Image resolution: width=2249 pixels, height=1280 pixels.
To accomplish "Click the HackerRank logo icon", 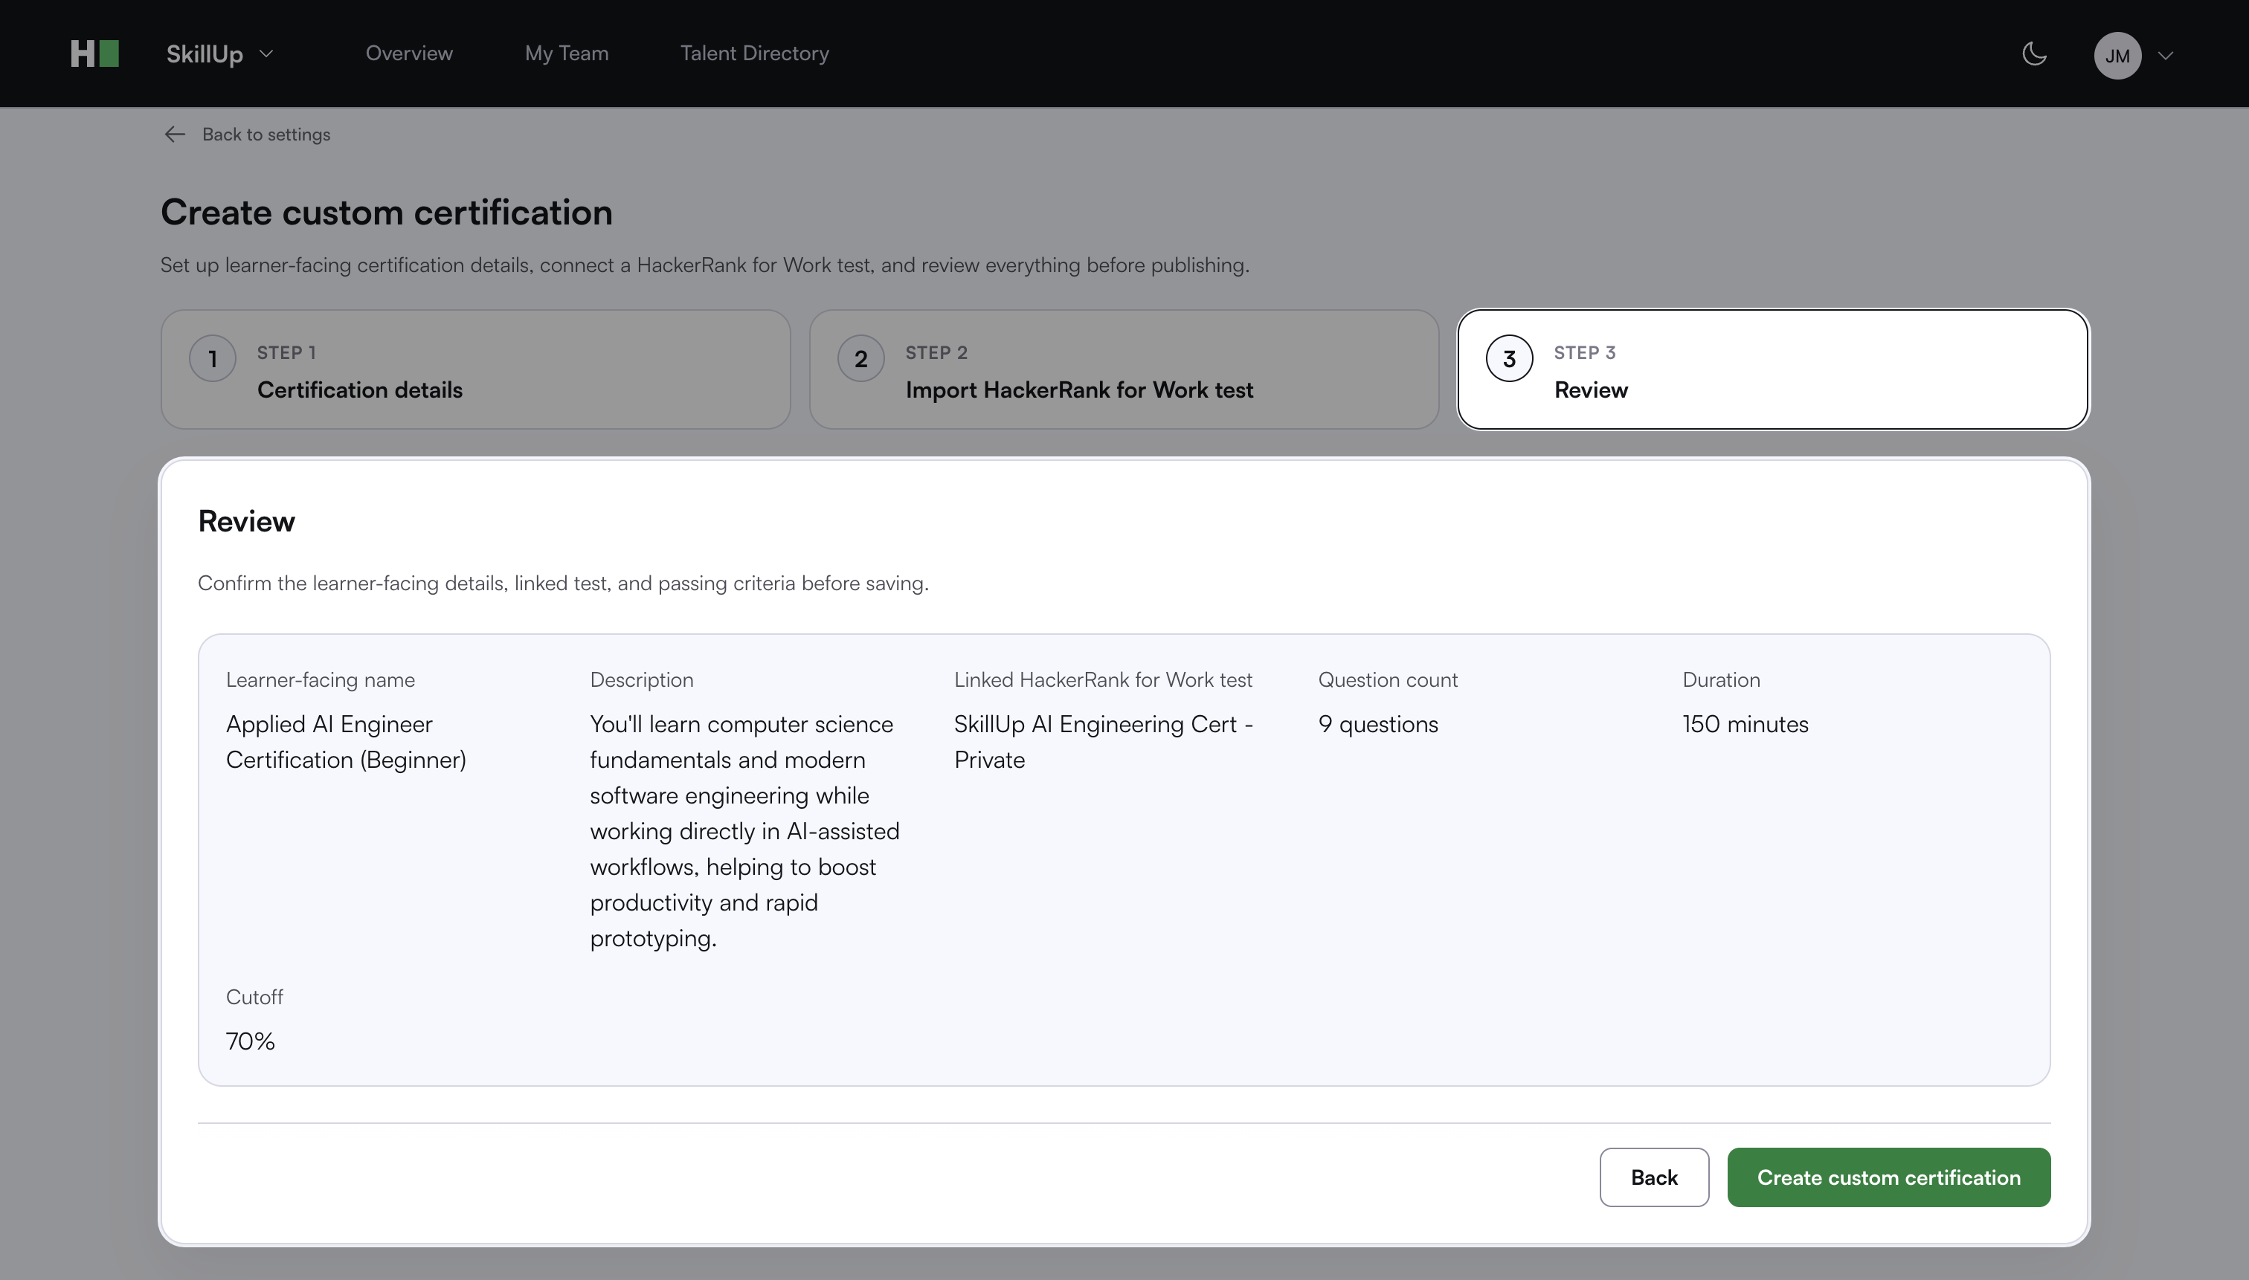I will tap(94, 54).
